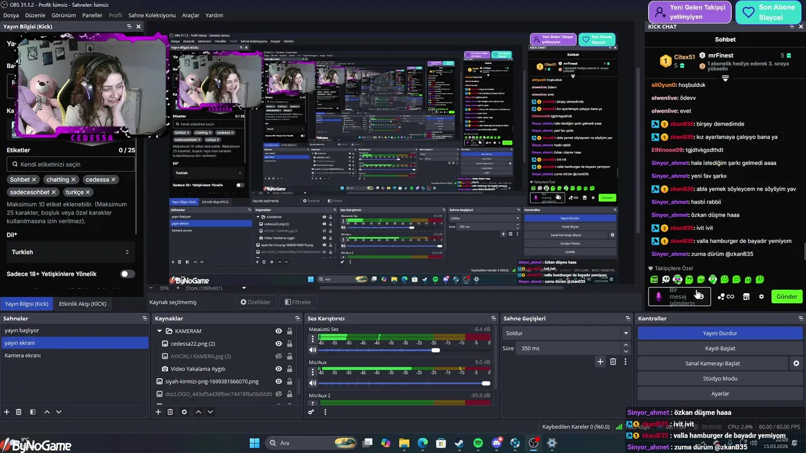Remove the Sohbet tag chip
The image size is (806, 453).
(x=34, y=180)
